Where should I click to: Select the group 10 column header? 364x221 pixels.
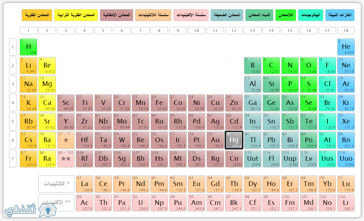pyautogui.click(x=197, y=31)
